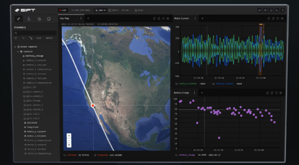Viewport: 299px width, 165px height.
Task: Toggle dark mode moon icon
Action: tap(277, 10)
